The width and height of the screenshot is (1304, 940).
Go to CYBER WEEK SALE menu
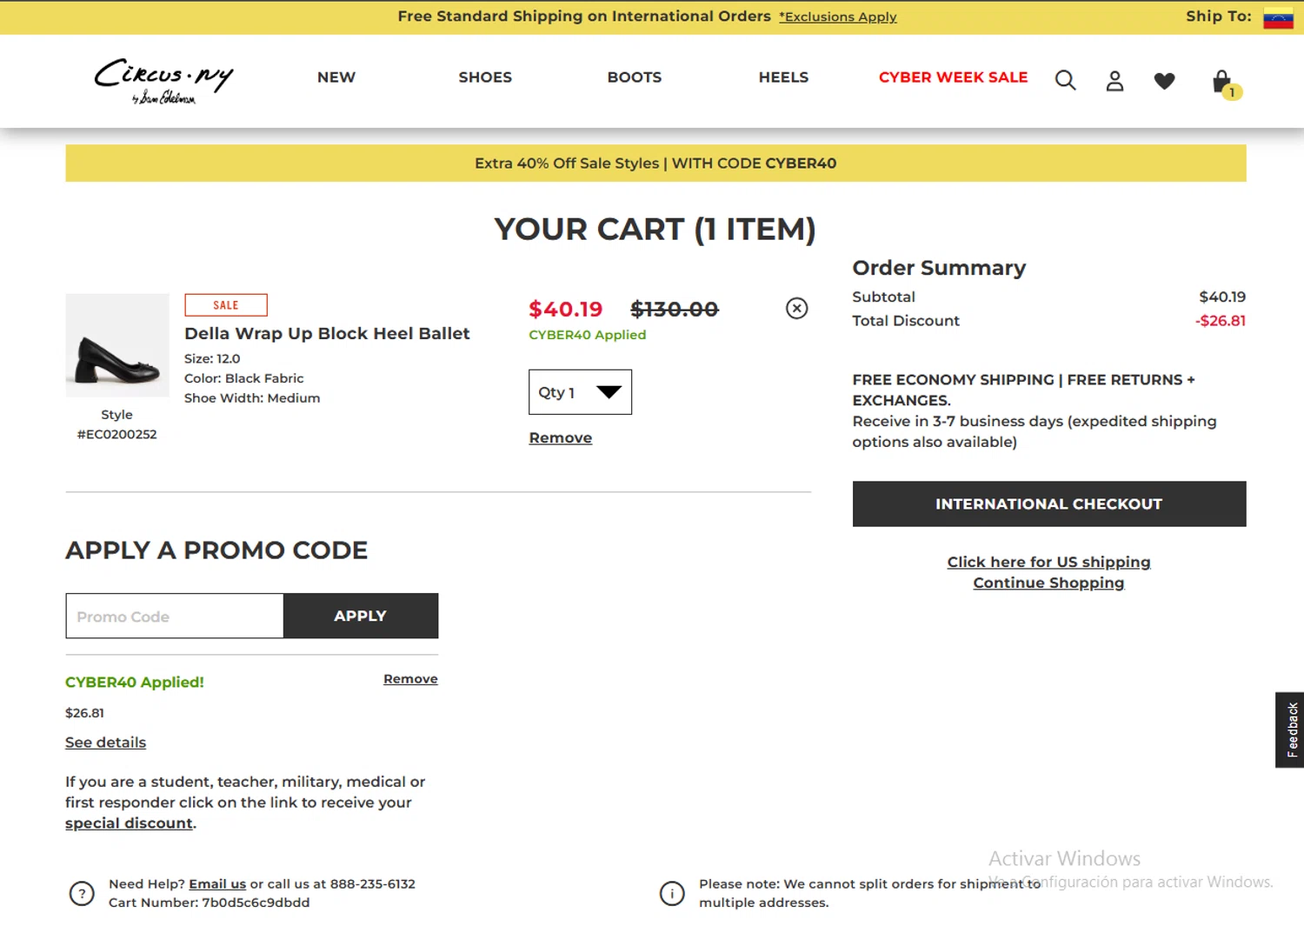pos(953,77)
